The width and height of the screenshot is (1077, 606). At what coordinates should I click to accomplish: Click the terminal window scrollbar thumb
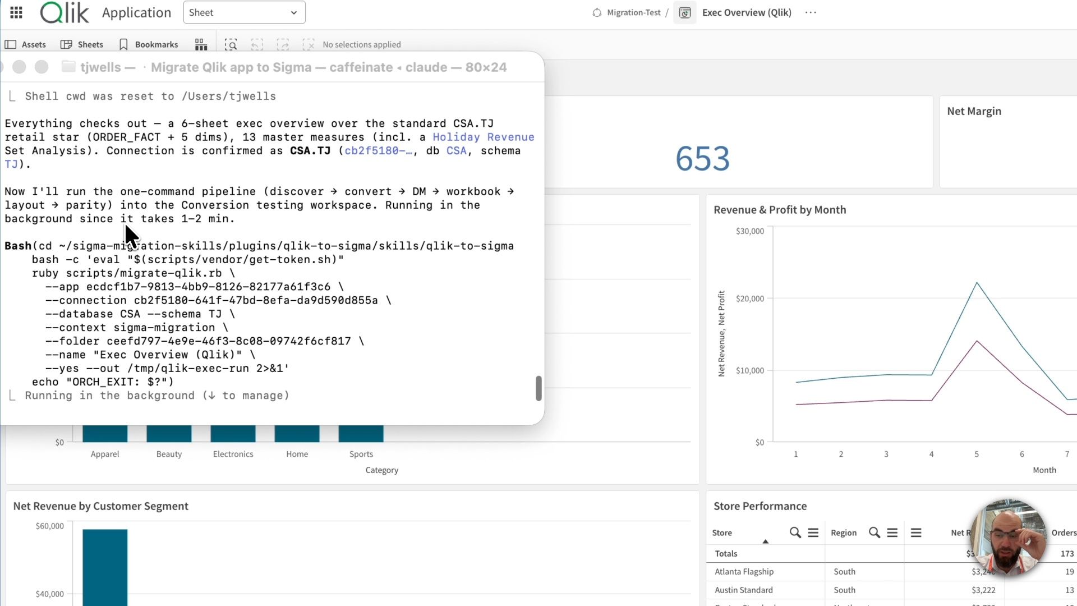(538, 388)
